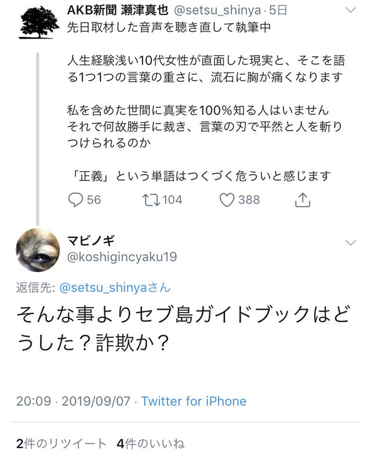Open the tree silhouette profile avatar

click(38, 23)
